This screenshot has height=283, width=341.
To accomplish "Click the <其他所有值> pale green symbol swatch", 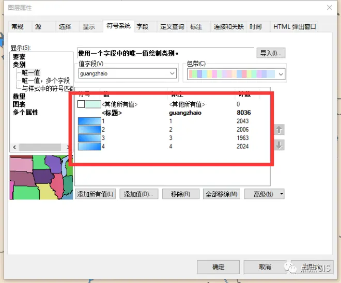I will 93,104.
